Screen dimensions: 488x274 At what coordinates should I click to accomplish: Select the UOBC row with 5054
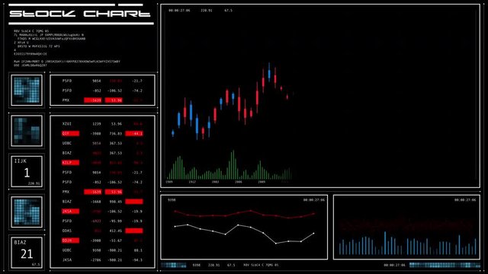[102, 143]
